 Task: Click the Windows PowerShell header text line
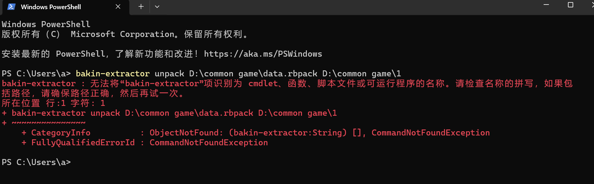(x=46, y=24)
